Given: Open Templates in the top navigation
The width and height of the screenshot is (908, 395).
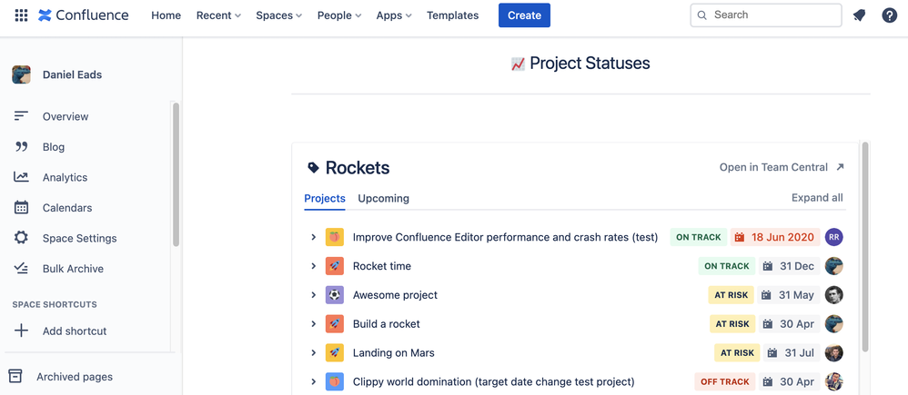Looking at the screenshot, I should [453, 15].
